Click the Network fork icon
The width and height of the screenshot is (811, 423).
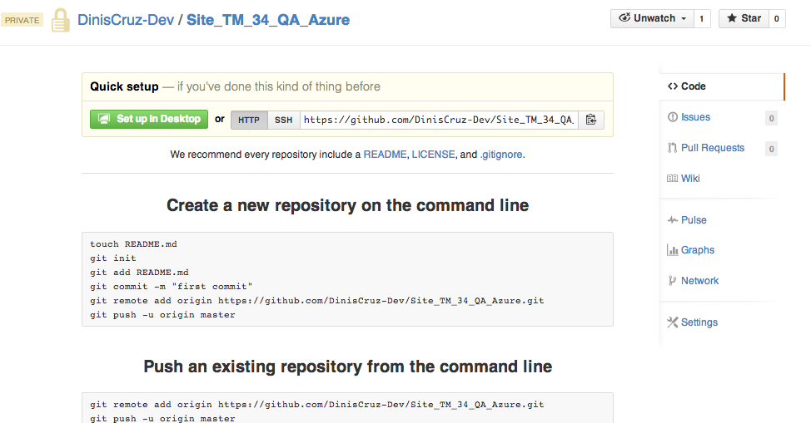point(673,281)
